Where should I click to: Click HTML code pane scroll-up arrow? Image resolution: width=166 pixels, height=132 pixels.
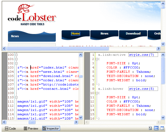point(80,55)
